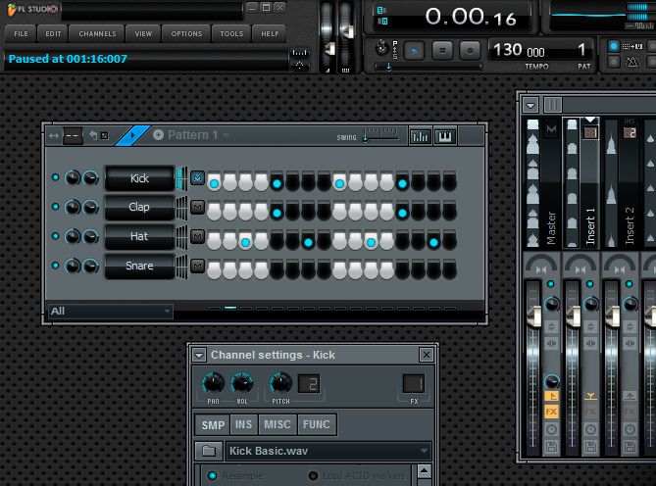Select the Master mixer track
Screen dimensions: 656x486
551,227
